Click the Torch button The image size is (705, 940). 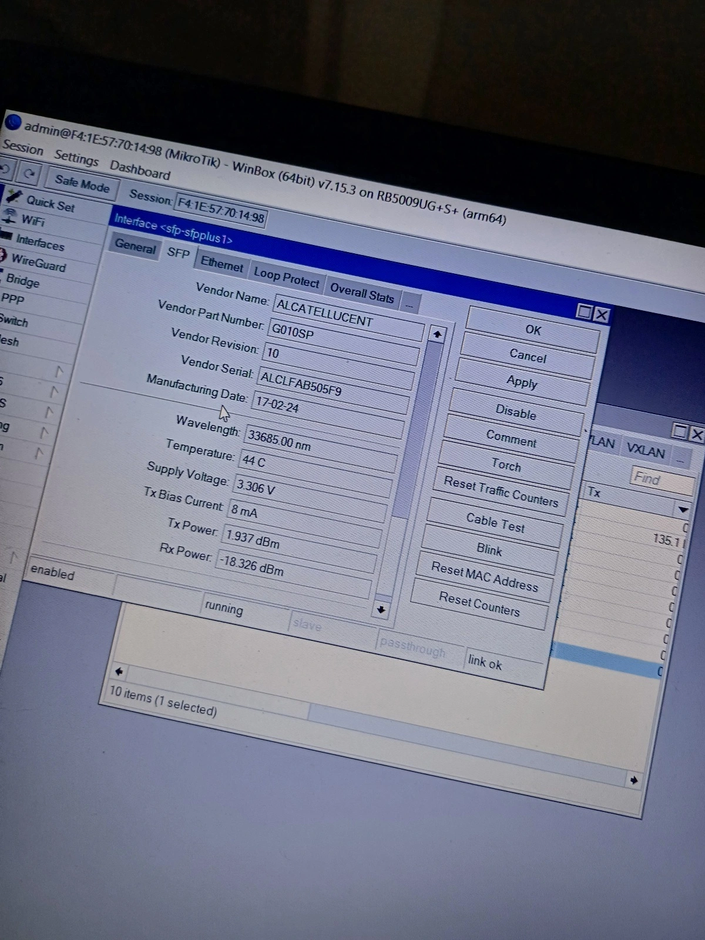(506, 465)
